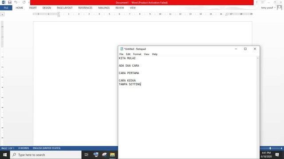Click the TANPA SETTING line in Notepad
Screen dimensions: 284x159
point(130,84)
